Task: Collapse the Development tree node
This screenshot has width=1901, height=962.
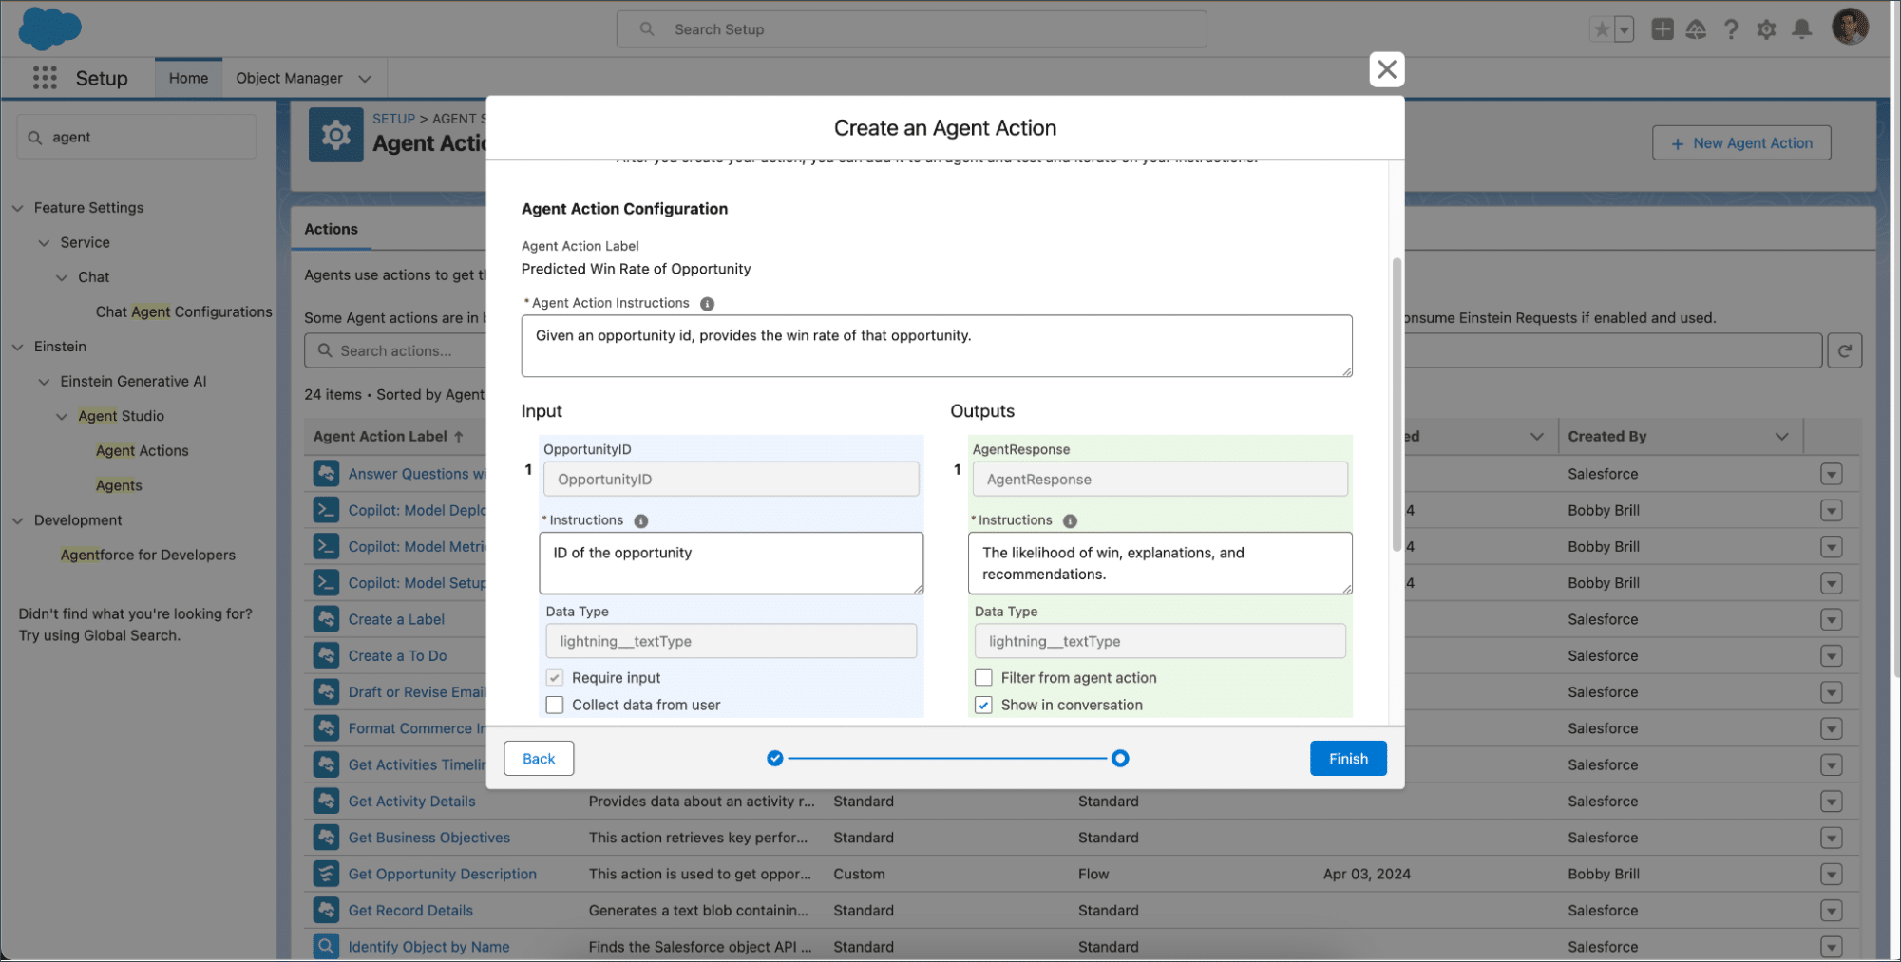Action: (x=17, y=520)
